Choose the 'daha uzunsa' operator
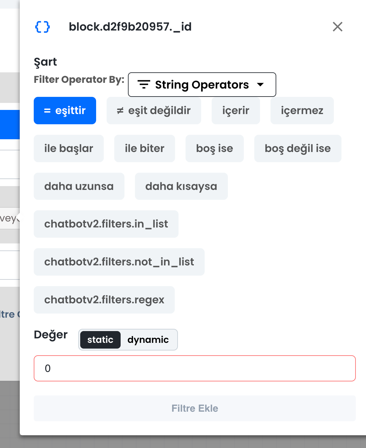Image resolution: width=366 pixels, height=448 pixels. (79, 186)
